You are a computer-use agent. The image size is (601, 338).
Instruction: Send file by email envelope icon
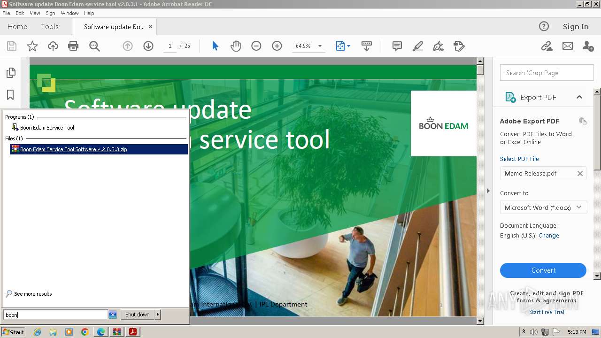pos(568,46)
